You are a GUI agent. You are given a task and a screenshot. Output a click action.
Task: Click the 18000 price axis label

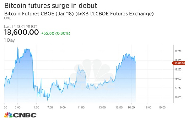pos(178,78)
